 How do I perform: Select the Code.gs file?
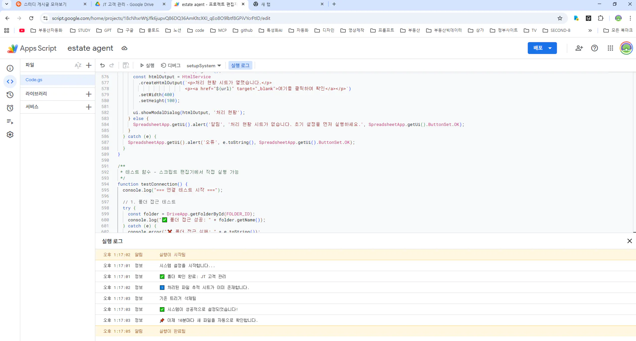pyautogui.click(x=57, y=80)
